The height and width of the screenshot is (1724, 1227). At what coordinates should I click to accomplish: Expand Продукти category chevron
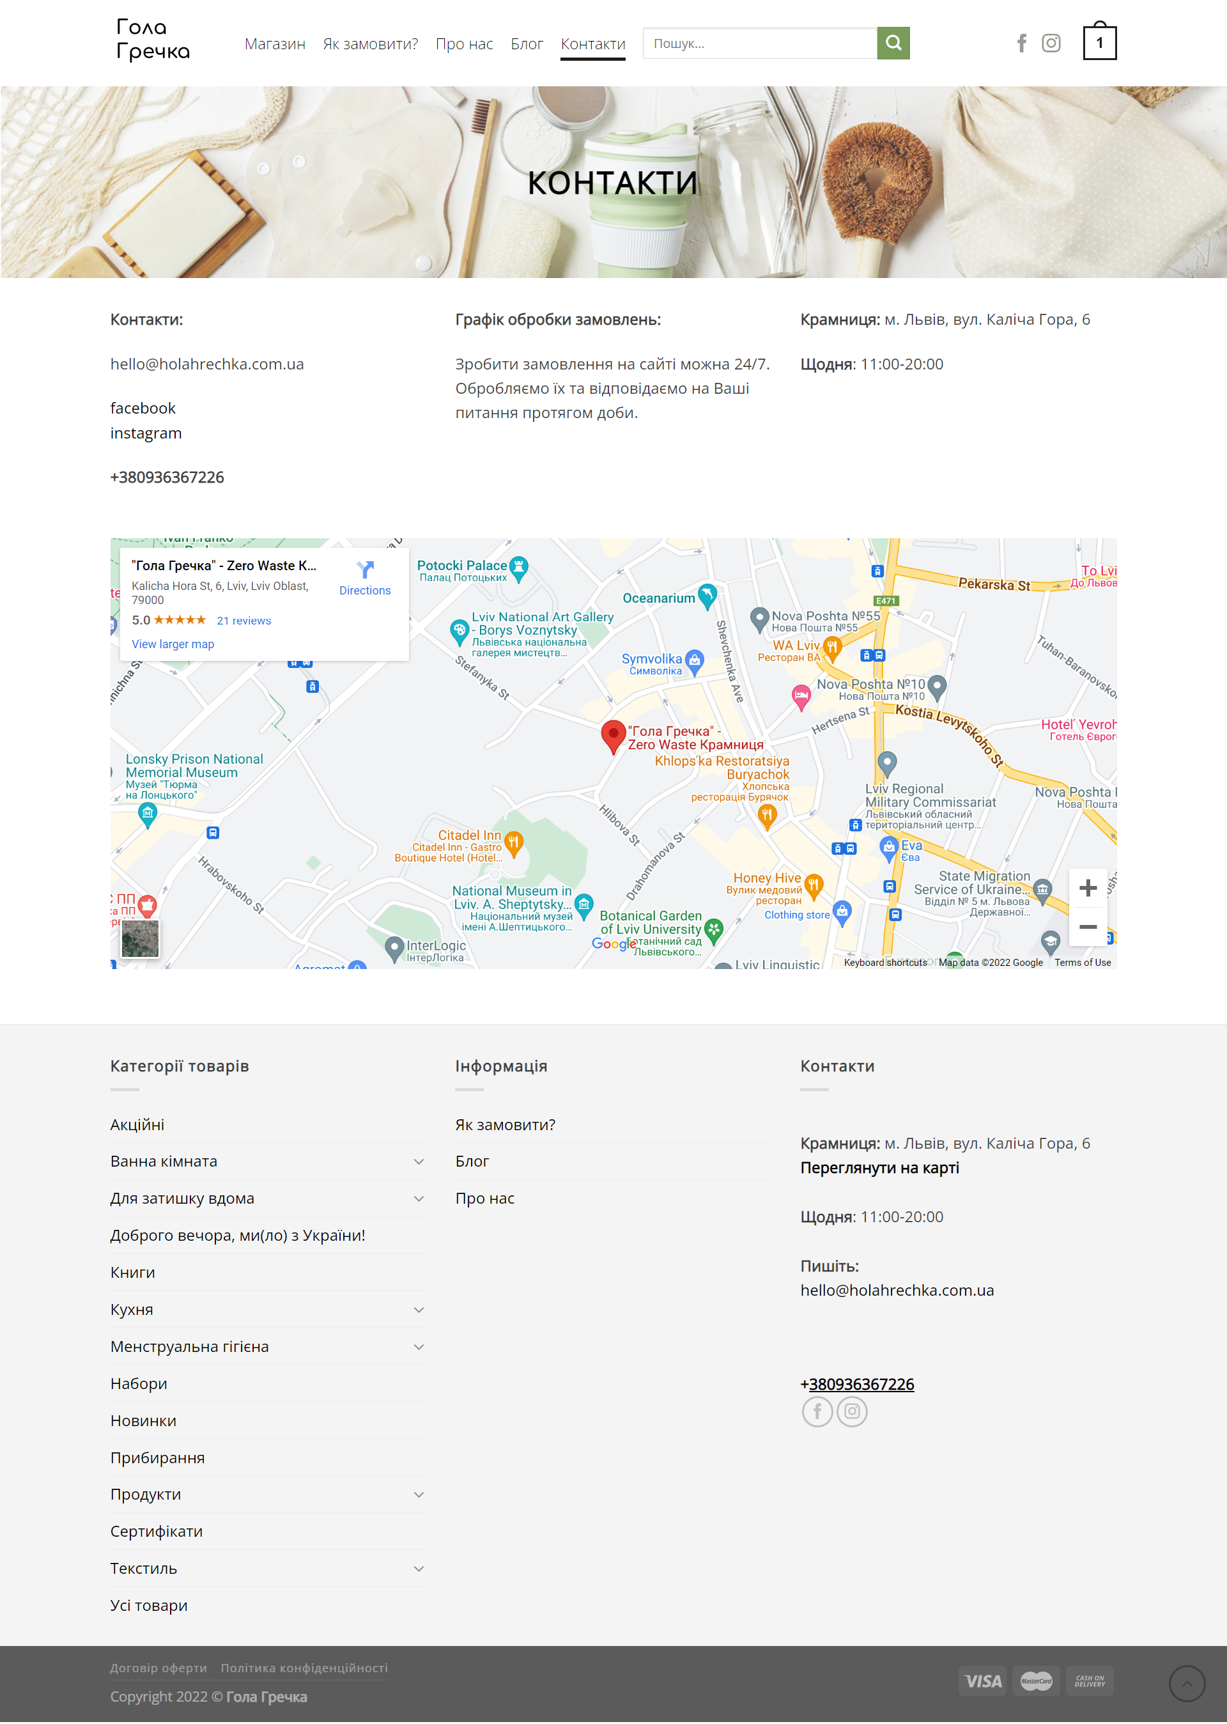pyautogui.click(x=419, y=1495)
